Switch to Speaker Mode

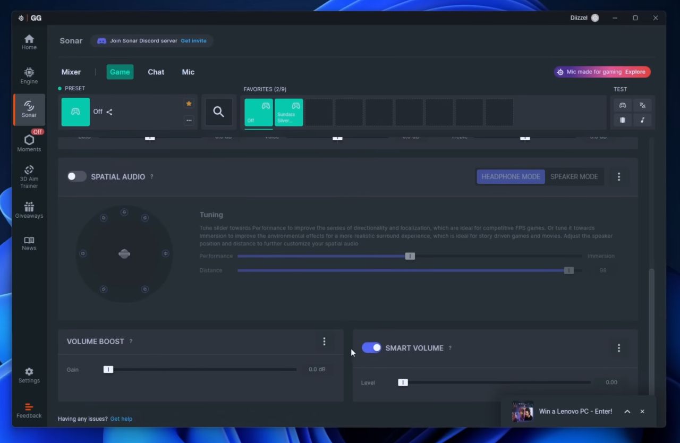coord(574,176)
